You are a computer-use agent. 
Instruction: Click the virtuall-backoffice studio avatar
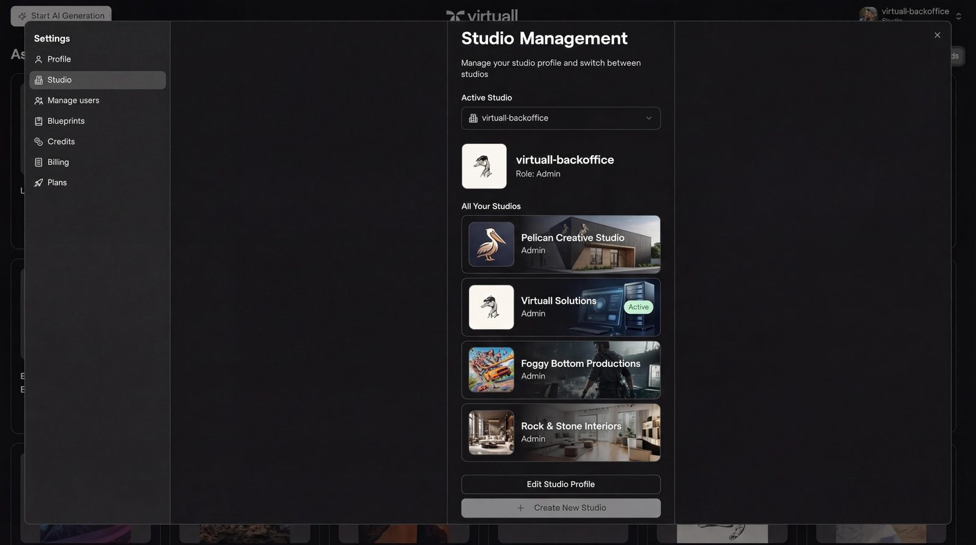pyautogui.click(x=484, y=166)
